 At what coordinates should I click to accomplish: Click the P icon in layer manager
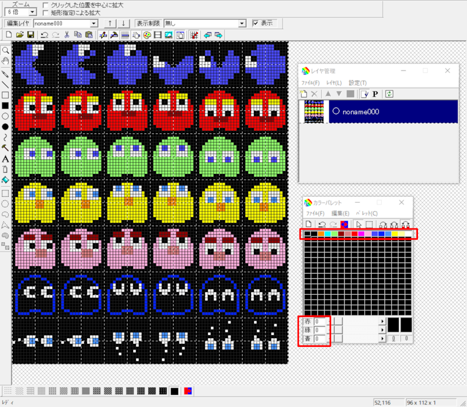[x=375, y=94]
